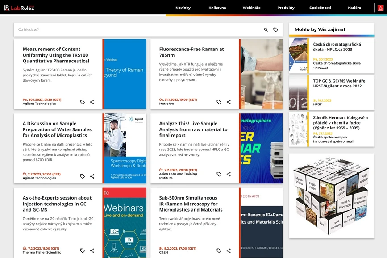This screenshot has width=387, height=258.
Task: Share the TRS100 Quantitative Pharmaceutical webinar
Action: click(x=92, y=102)
